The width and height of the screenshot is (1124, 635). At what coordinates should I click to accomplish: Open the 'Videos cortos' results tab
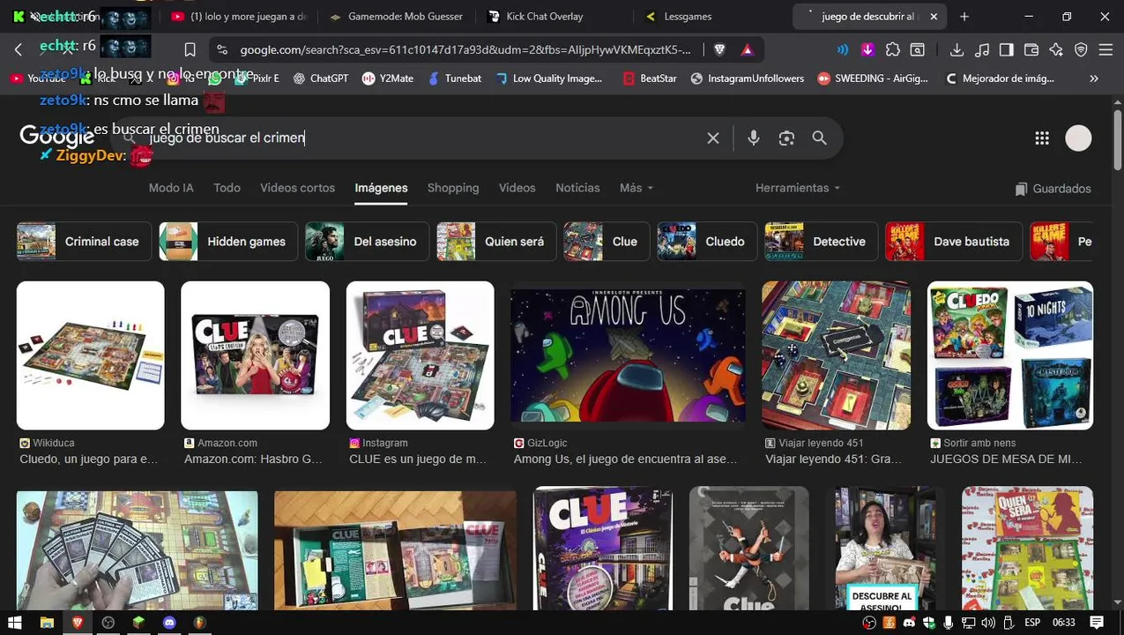(x=297, y=188)
